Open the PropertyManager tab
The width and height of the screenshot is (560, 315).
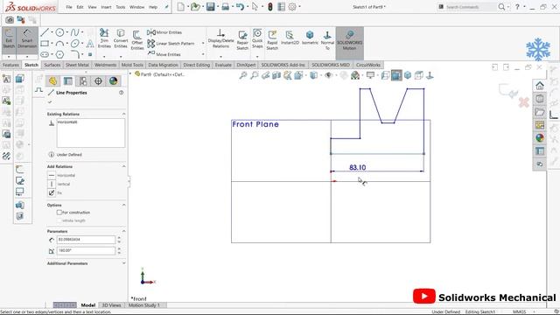pyautogui.click(x=68, y=81)
